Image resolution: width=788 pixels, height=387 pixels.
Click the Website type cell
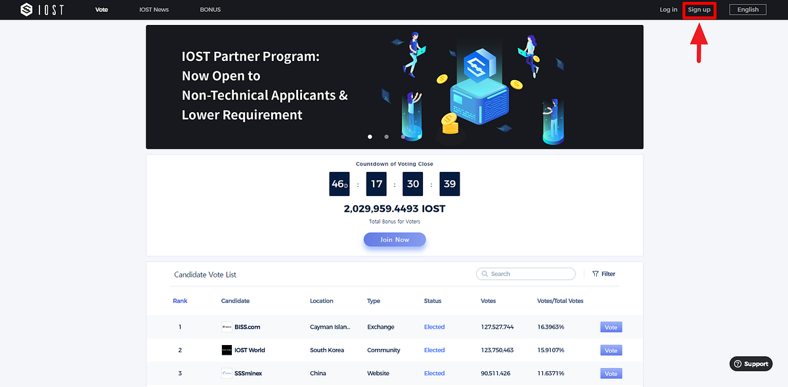pos(378,373)
